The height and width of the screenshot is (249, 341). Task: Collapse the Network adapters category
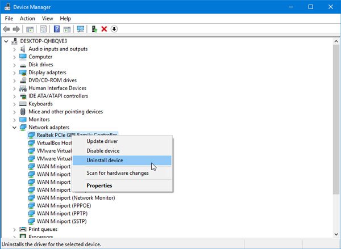click(14, 128)
